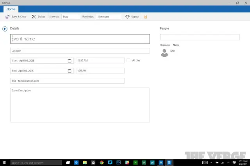The image size is (250, 166).
Task: Click the Windows Start button
Action: (x=4, y=163)
